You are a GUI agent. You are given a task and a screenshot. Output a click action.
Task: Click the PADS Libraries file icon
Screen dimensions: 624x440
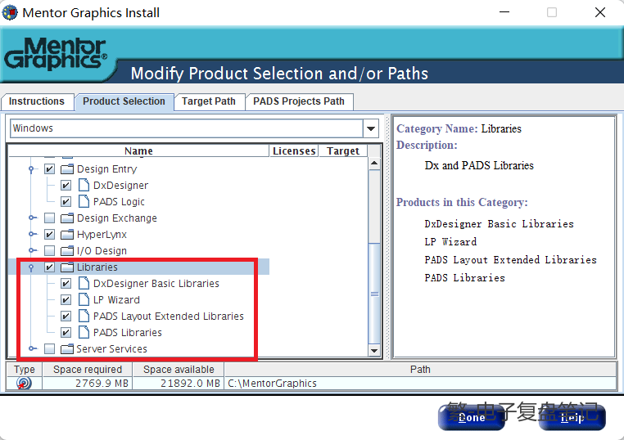point(84,332)
